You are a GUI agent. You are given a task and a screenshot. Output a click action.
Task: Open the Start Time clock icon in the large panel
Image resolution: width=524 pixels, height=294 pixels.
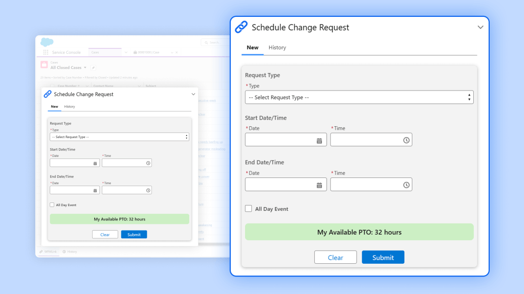[x=406, y=140]
